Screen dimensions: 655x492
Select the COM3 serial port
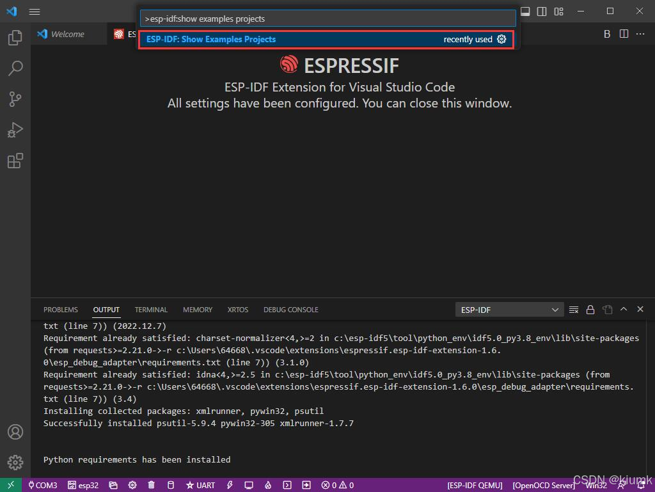[42, 486]
